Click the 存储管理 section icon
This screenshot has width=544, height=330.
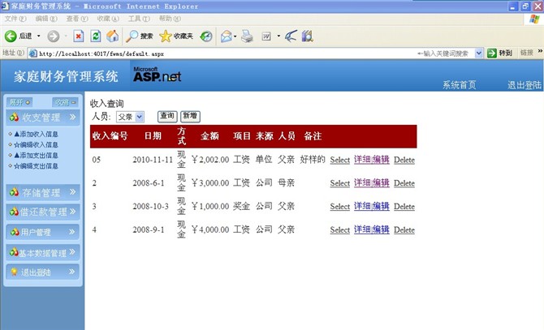coord(14,192)
